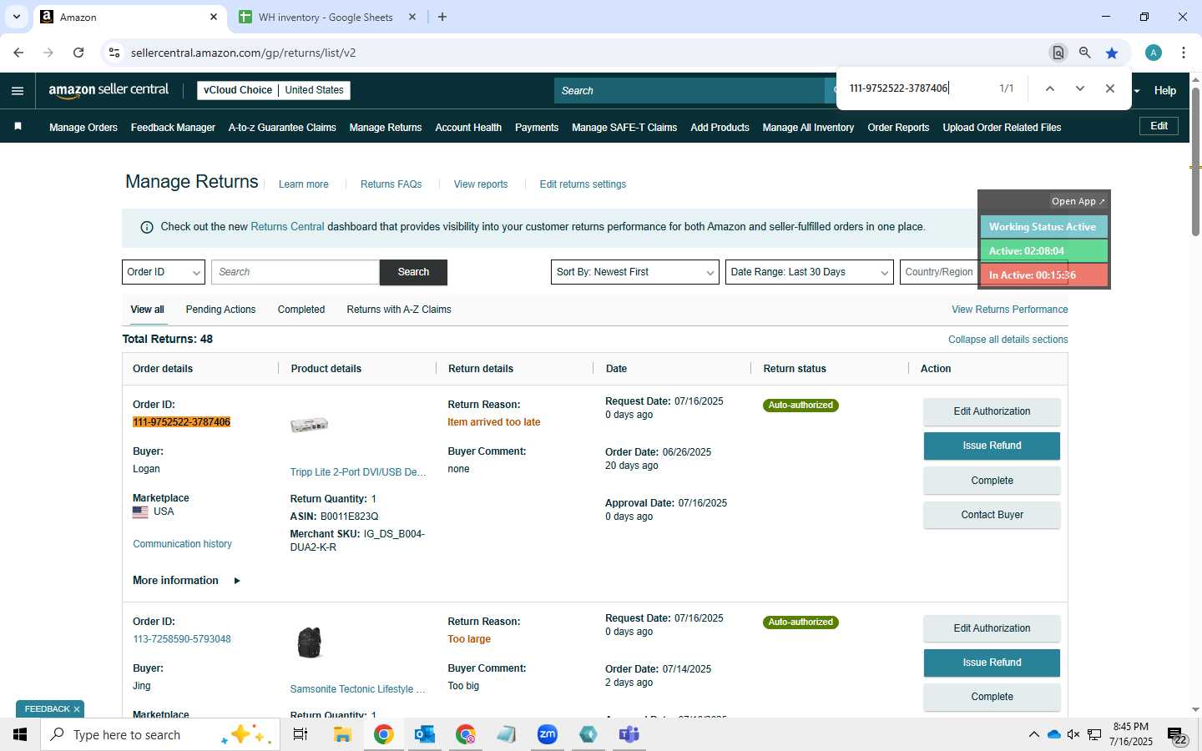Open the browser zoom magnifier icon

[1084, 53]
